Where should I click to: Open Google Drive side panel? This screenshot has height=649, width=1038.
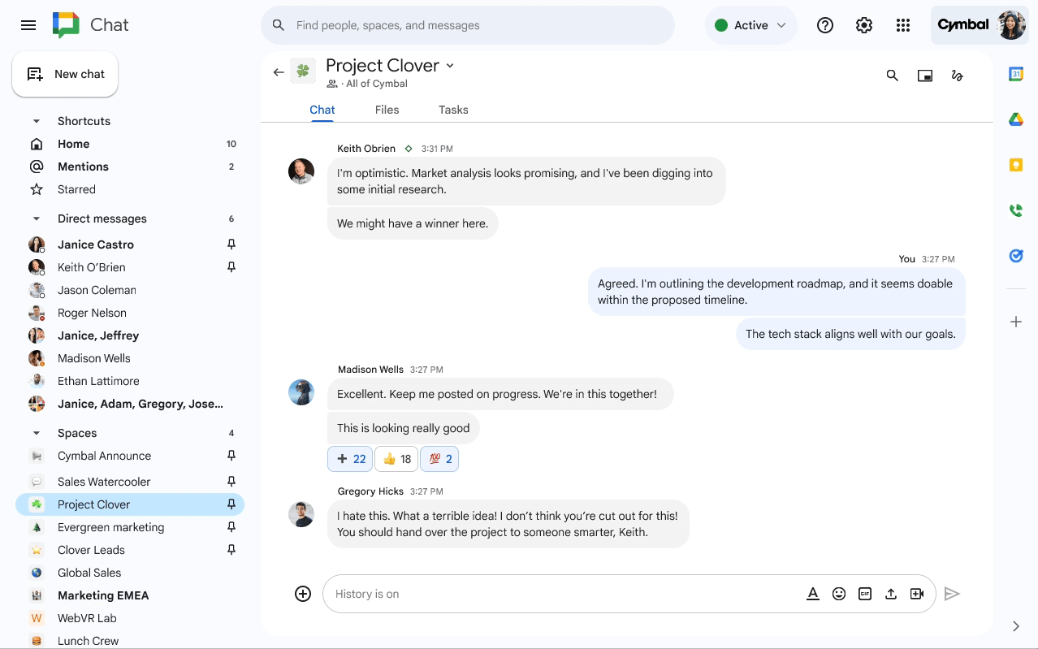click(1015, 119)
